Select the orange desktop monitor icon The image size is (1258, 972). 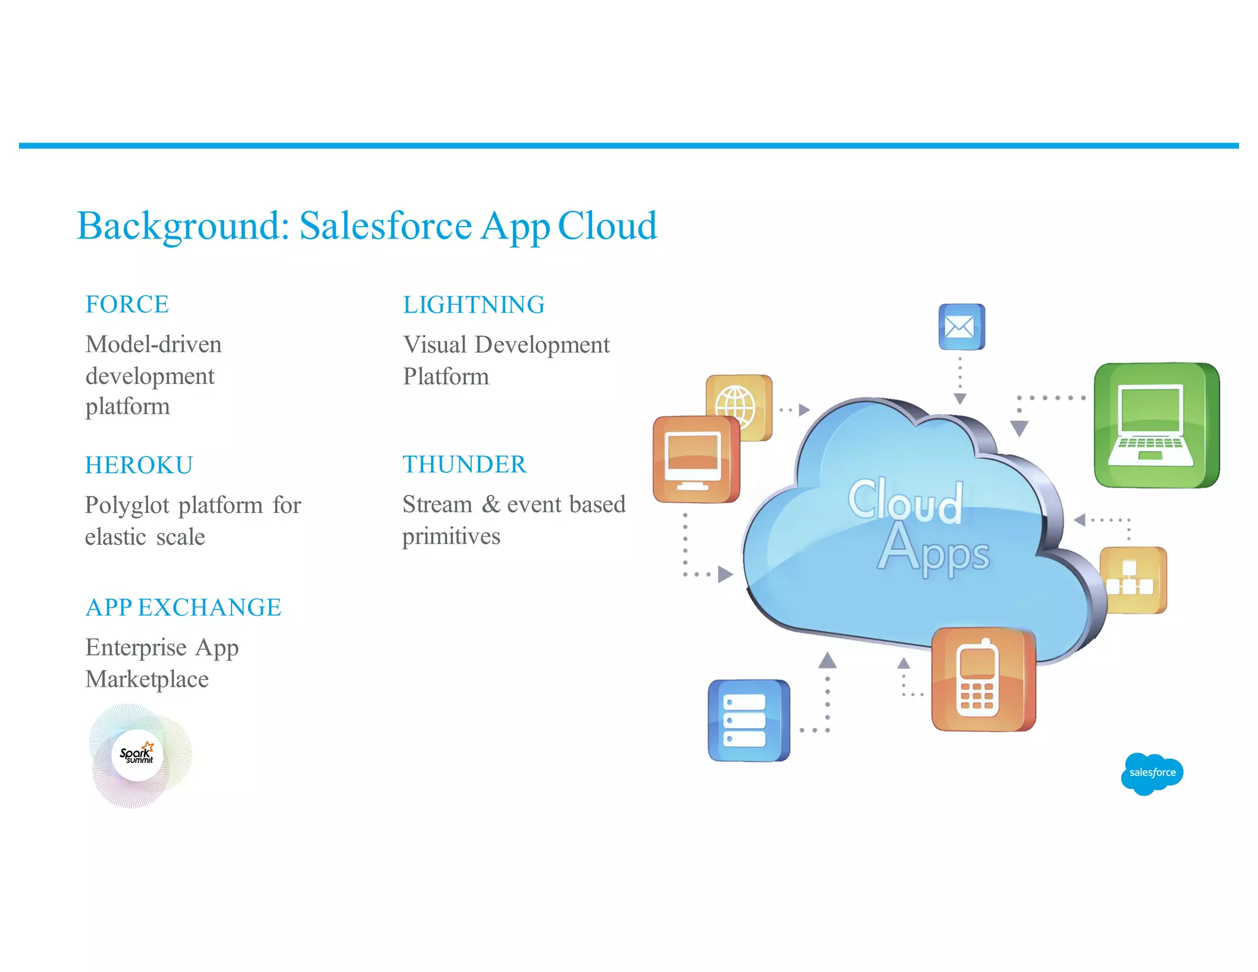(695, 460)
